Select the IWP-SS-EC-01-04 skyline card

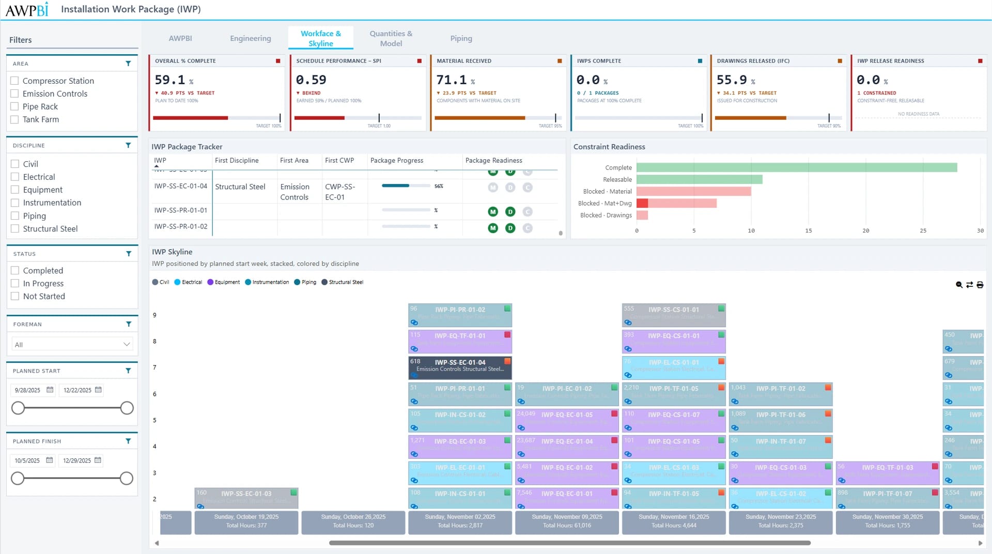(460, 367)
